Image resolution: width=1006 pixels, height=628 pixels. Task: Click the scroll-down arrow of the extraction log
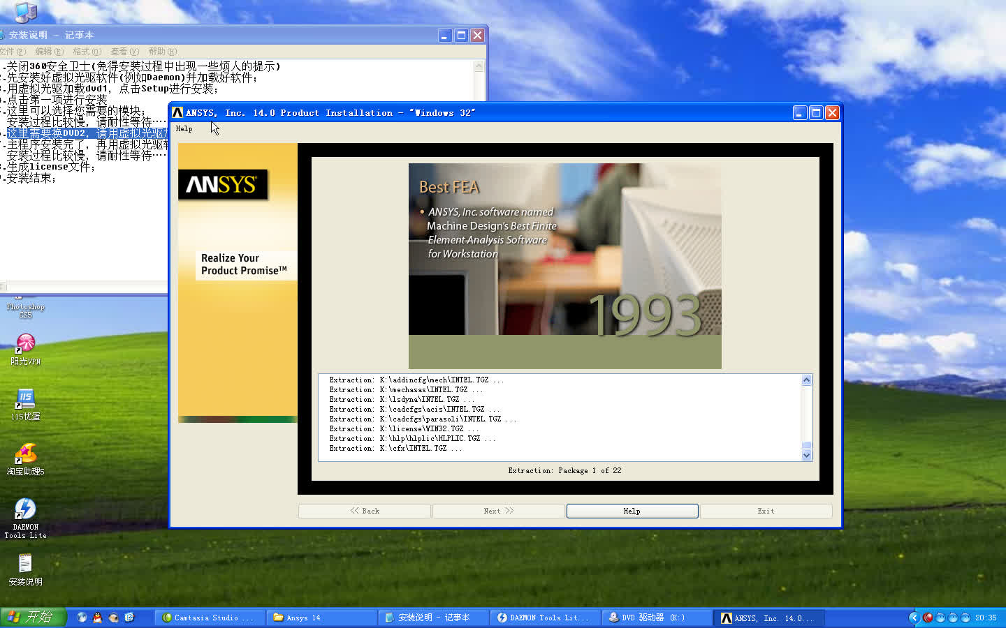[x=806, y=455]
